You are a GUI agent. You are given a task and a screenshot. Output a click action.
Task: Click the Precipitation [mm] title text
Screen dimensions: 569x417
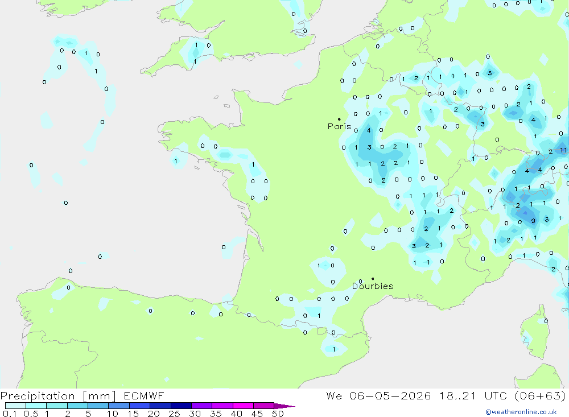point(58,396)
